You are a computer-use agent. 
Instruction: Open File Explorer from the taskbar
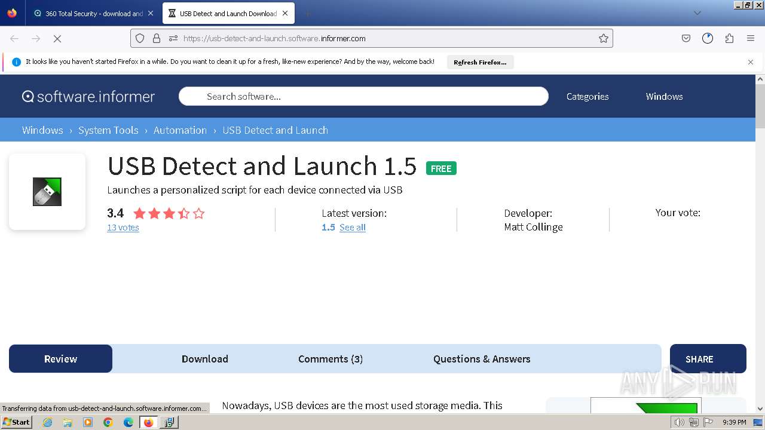click(x=68, y=422)
